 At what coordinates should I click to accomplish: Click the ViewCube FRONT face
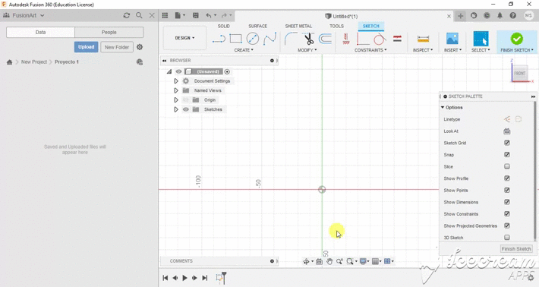(x=520, y=73)
